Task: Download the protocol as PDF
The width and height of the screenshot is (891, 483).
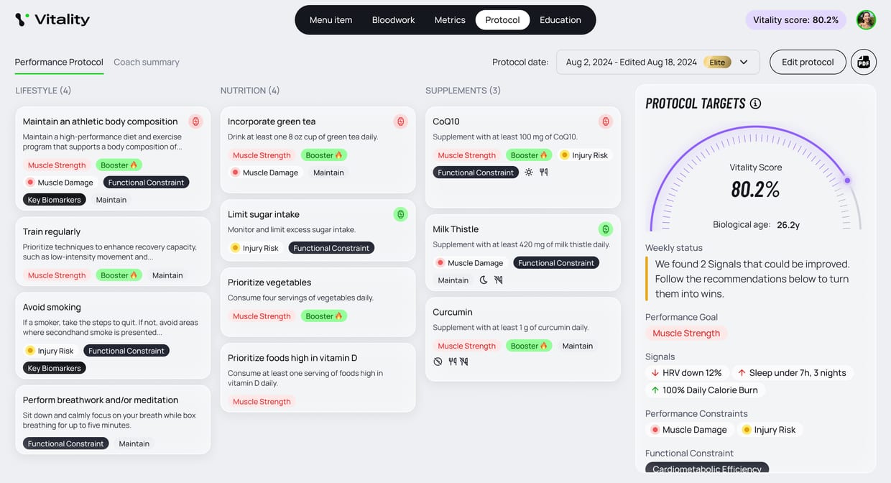Action: coord(864,63)
